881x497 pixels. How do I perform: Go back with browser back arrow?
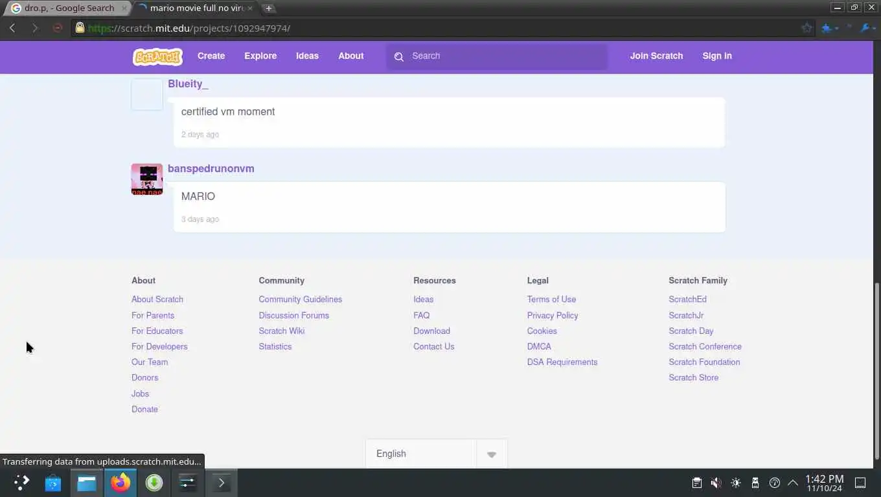12,28
